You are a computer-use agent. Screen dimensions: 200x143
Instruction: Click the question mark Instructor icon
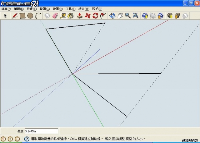point(27,139)
